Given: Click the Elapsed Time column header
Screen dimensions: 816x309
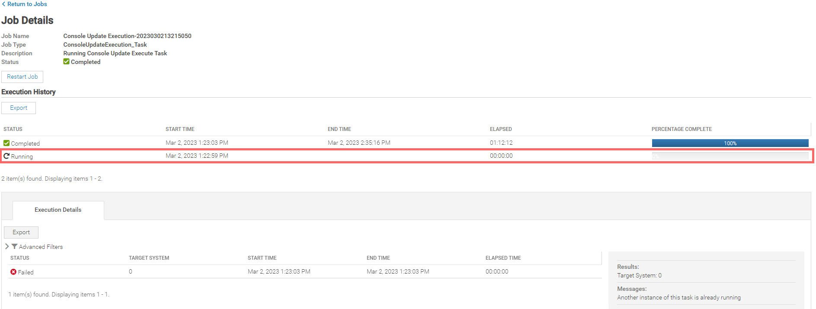Looking at the screenshot, I should (x=503, y=258).
